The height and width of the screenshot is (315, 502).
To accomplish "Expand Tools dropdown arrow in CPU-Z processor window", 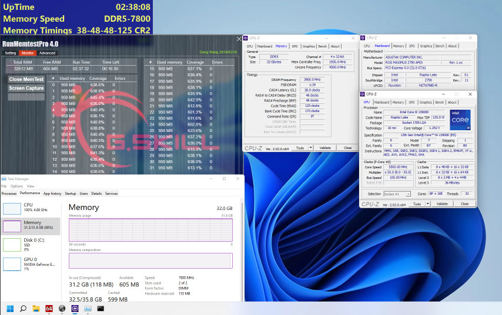I will (427, 204).
